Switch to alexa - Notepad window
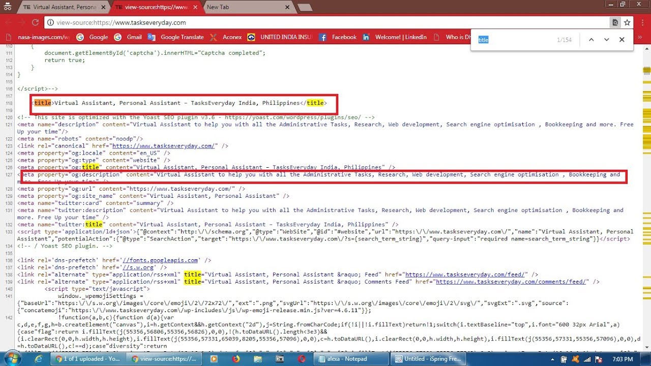 (350, 358)
